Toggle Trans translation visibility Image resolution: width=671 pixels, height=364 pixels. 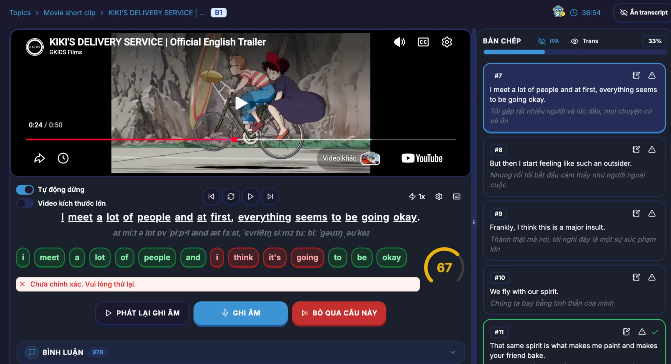[585, 41]
